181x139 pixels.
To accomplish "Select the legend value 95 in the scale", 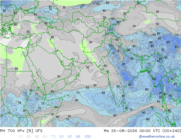I will point(70,136).
